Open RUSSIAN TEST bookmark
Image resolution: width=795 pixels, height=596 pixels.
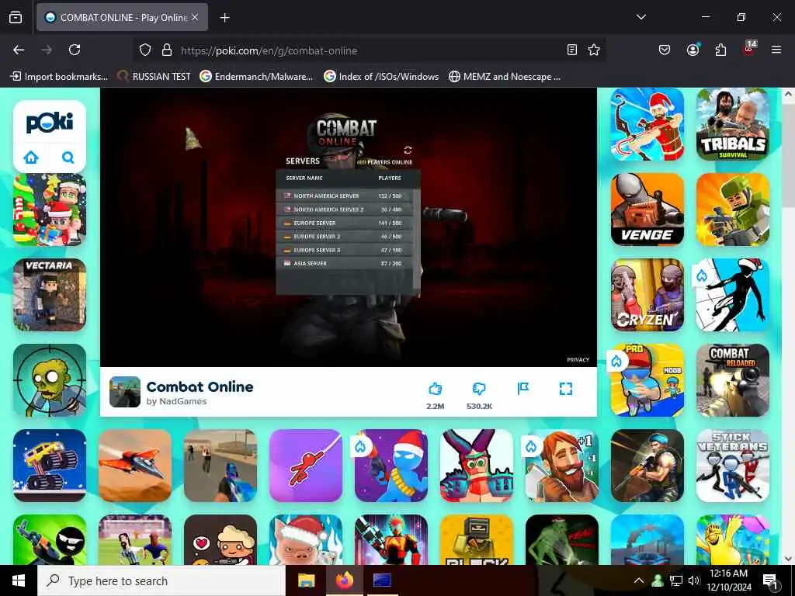pyautogui.click(x=154, y=77)
